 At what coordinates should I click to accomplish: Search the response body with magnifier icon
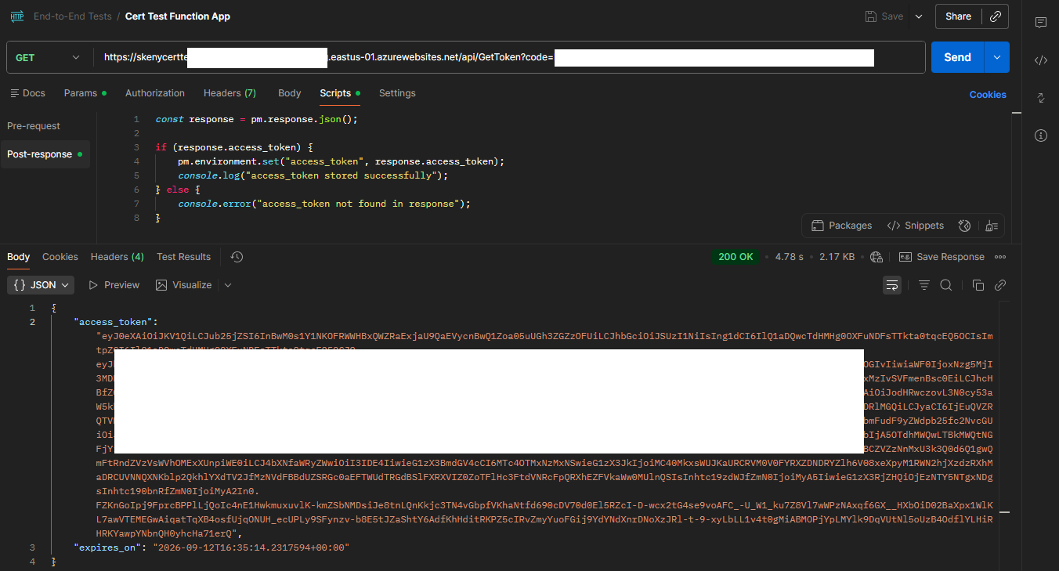pyautogui.click(x=946, y=285)
